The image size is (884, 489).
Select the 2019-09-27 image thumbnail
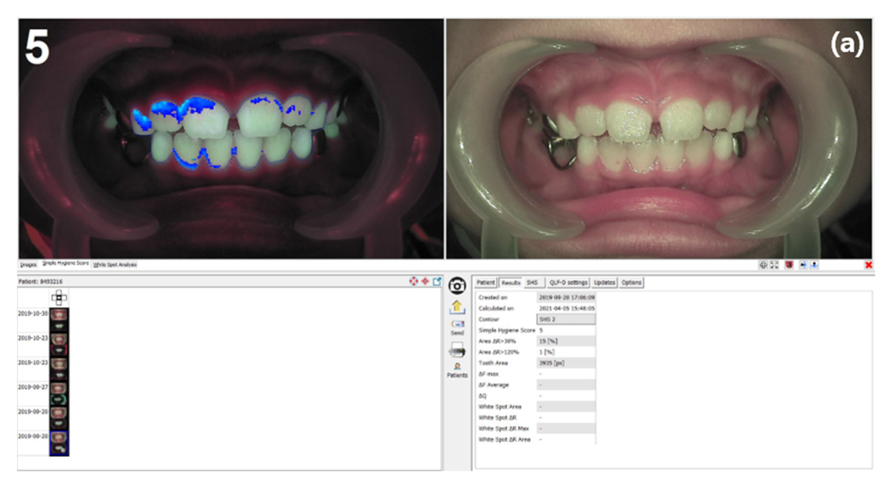click(x=59, y=394)
